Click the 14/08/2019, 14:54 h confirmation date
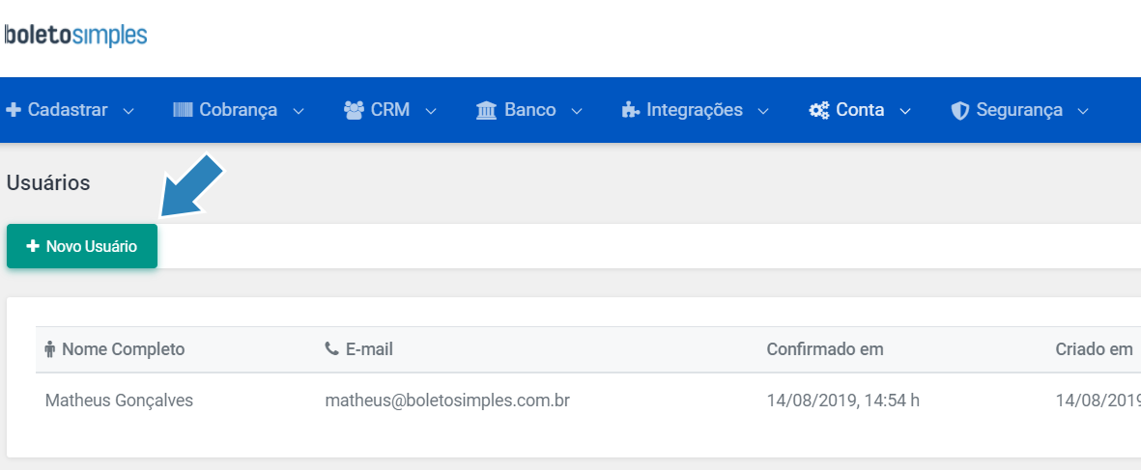The image size is (1141, 470). [843, 401]
